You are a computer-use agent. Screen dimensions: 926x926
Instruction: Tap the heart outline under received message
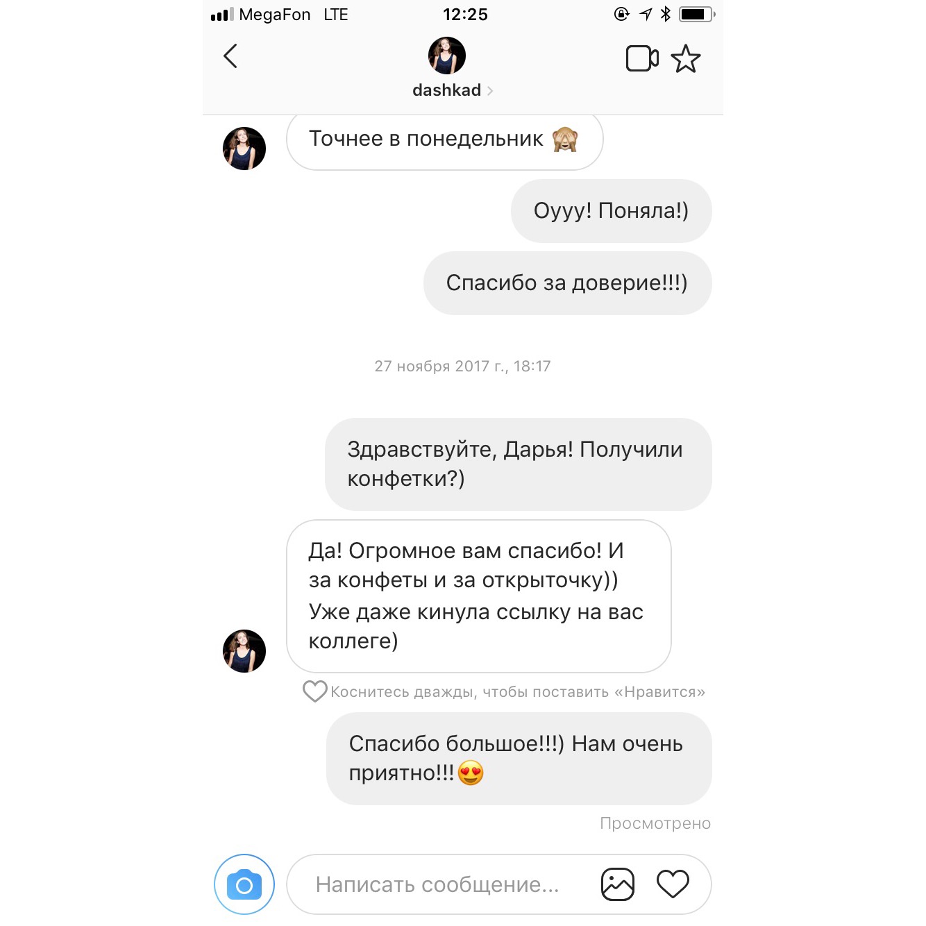pos(315,691)
